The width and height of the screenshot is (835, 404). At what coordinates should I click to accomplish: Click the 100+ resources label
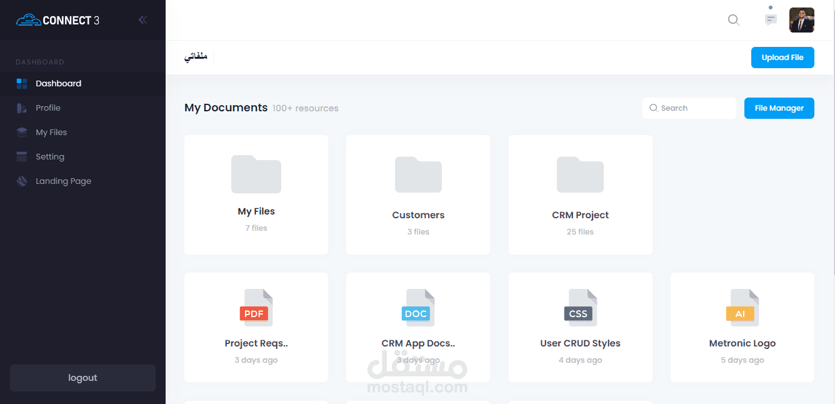pyautogui.click(x=305, y=108)
